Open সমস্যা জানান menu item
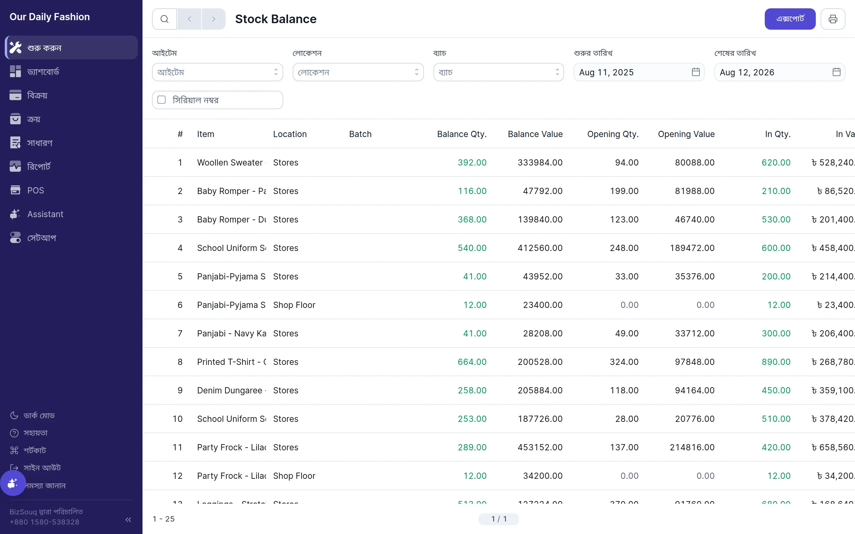This screenshot has width=855, height=534. (45, 486)
